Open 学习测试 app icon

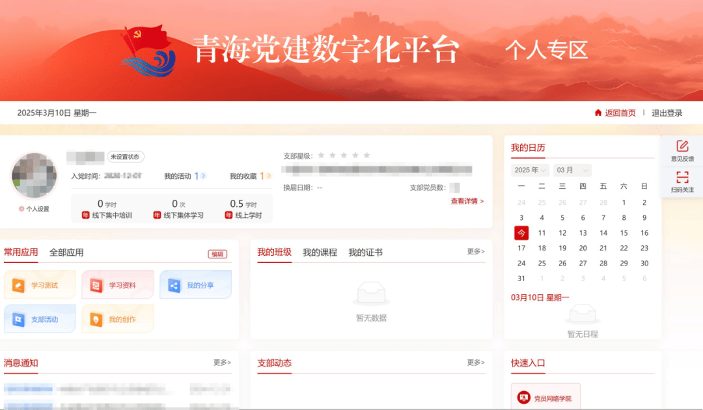click(19, 285)
